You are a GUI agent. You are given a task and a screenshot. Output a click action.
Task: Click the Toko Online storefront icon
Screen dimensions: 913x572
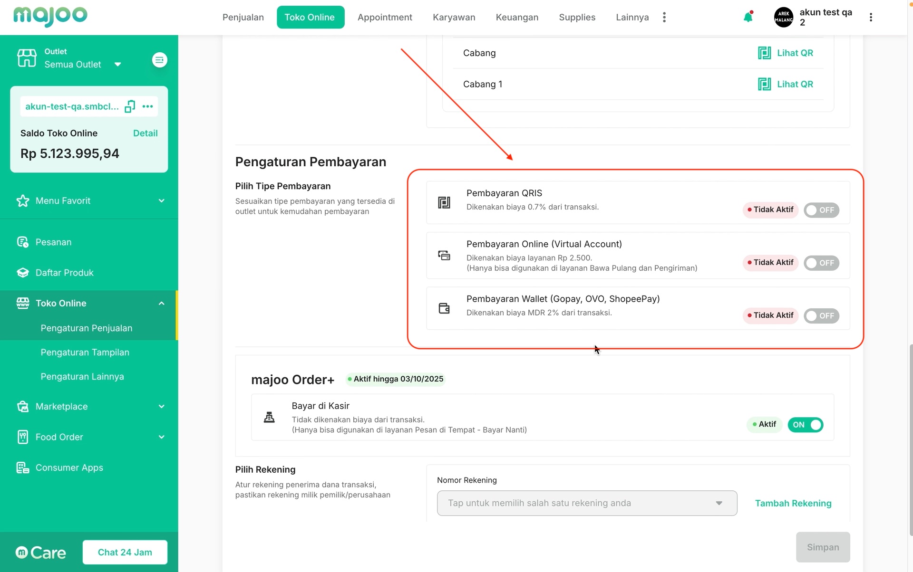[22, 303]
